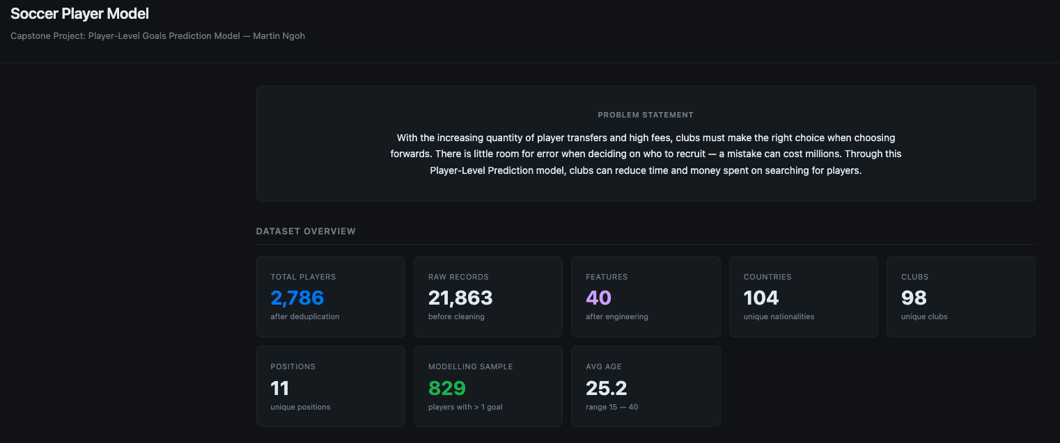Click the Dataset Overview section heading

pos(306,232)
